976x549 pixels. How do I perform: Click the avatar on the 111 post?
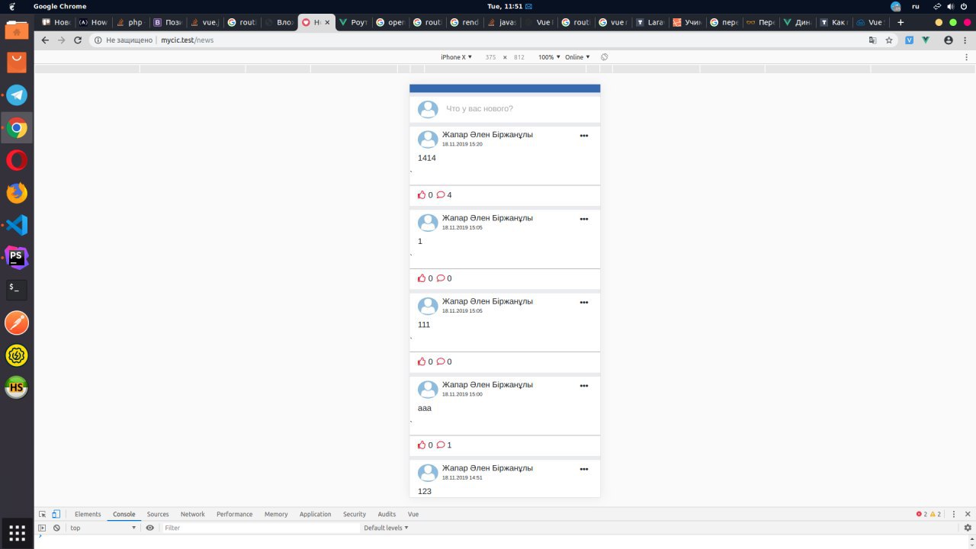tap(428, 306)
